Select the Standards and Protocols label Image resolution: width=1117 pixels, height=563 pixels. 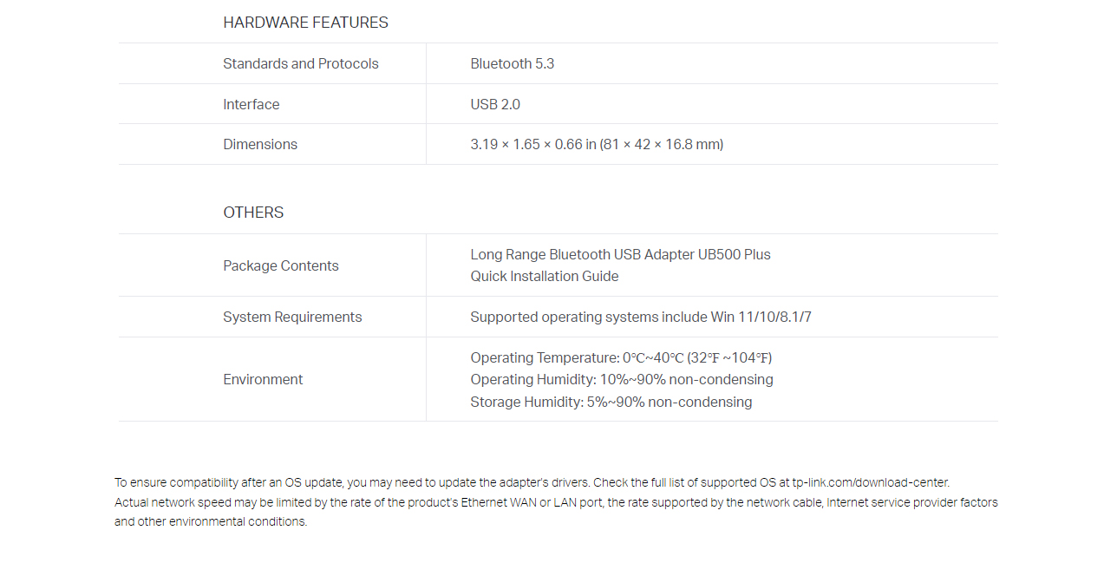pos(301,63)
